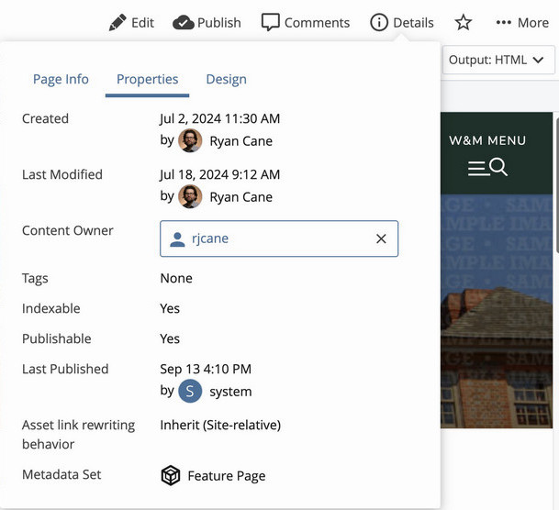This screenshot has width=559, height=510.
Task: Click the rjcane content owner link
Action: point(210,238)
